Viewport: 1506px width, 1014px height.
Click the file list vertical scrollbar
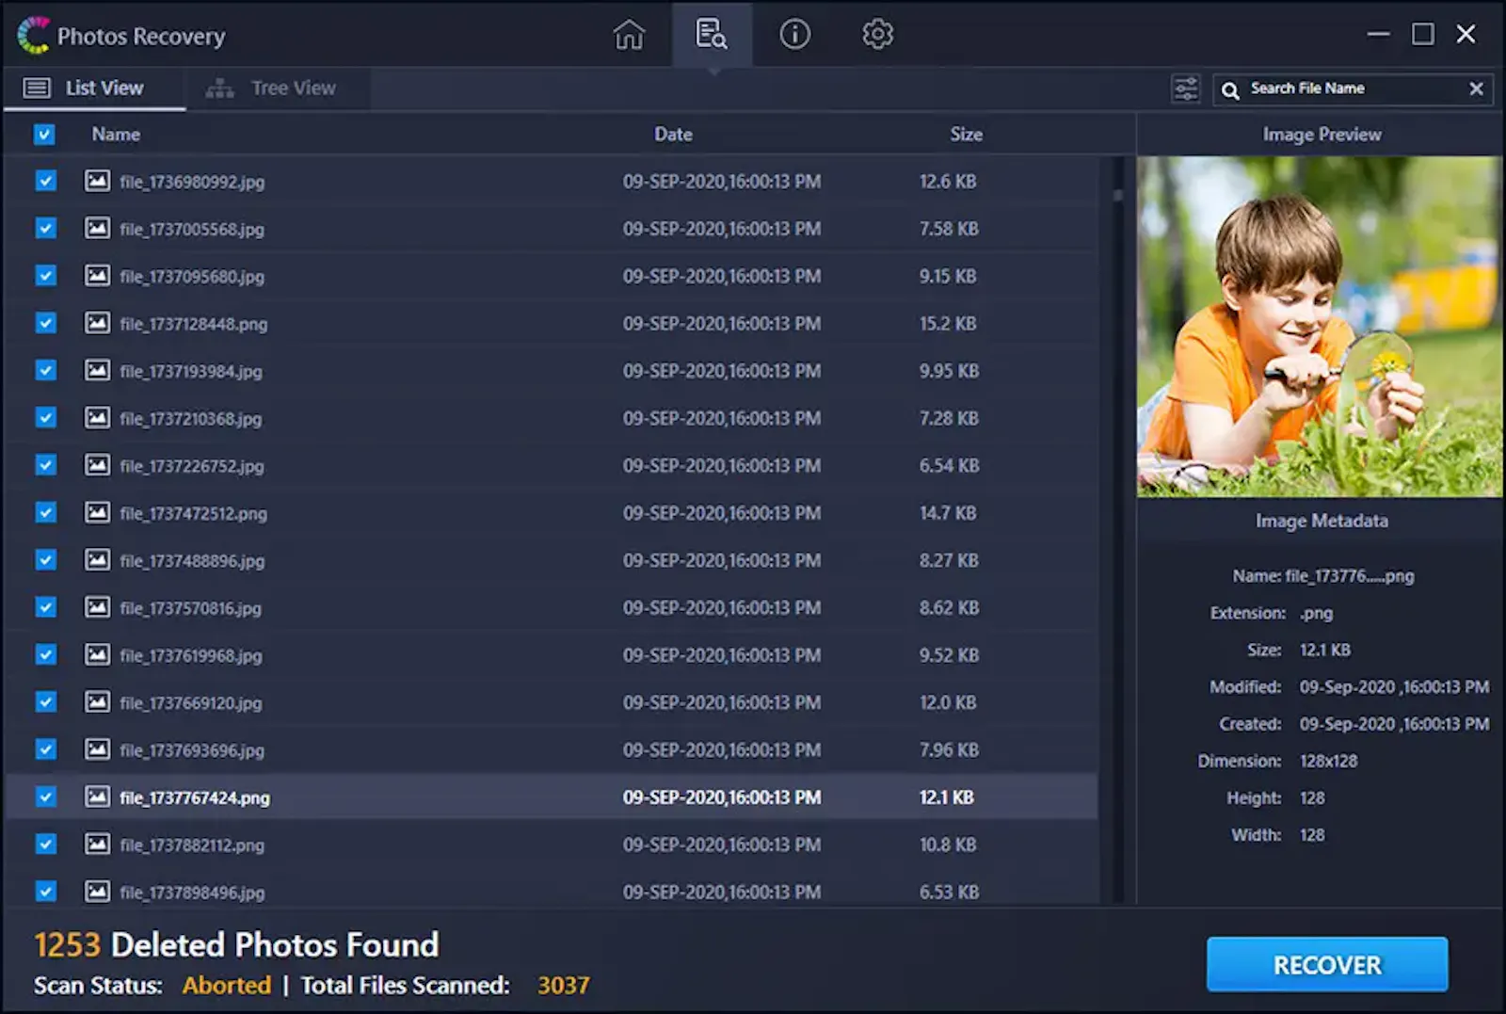(1118, 529)
